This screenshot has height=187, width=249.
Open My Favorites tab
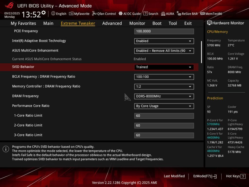click(23, 23)
